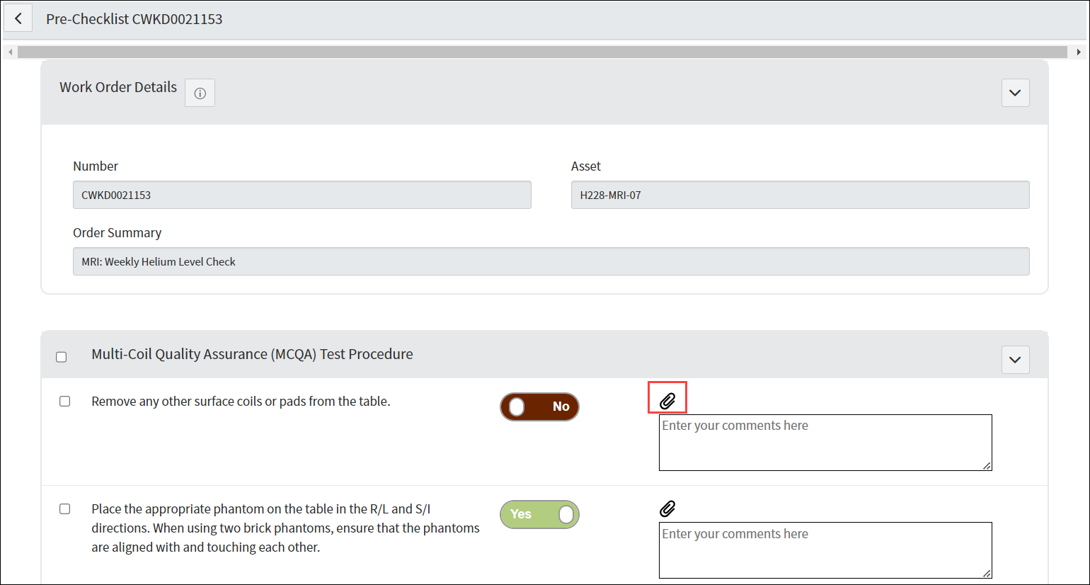Focus the comments box for surface coils step
The height and width of the screenshot is (585, 1090).
pos(825,443)
